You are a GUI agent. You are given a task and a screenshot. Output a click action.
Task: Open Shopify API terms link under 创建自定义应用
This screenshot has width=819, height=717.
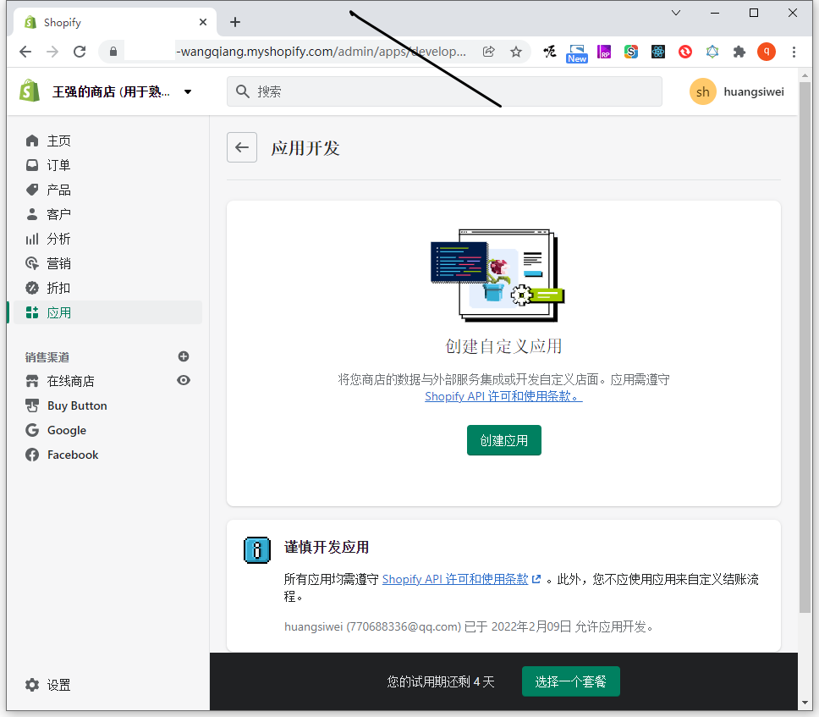click(x=503, y=396)
